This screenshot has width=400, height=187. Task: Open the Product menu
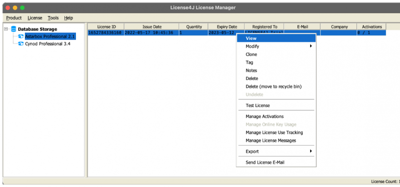14,18
